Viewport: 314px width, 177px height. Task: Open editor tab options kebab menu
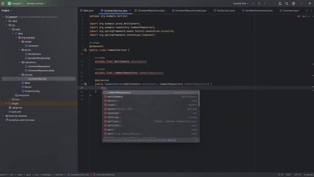(x=312, y=10)
